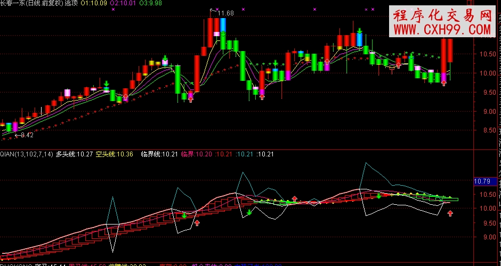
Task: Click the rightmost red up arrow in the QIAN panel
Action: (x=450, y=213)
